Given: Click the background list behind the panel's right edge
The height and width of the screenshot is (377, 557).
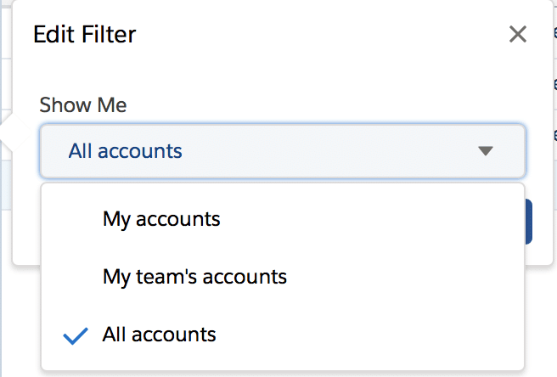Looking at the screenshot, I should pos(549,102).
